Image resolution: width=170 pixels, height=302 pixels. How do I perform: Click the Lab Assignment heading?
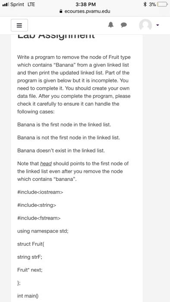pos(56,36)
